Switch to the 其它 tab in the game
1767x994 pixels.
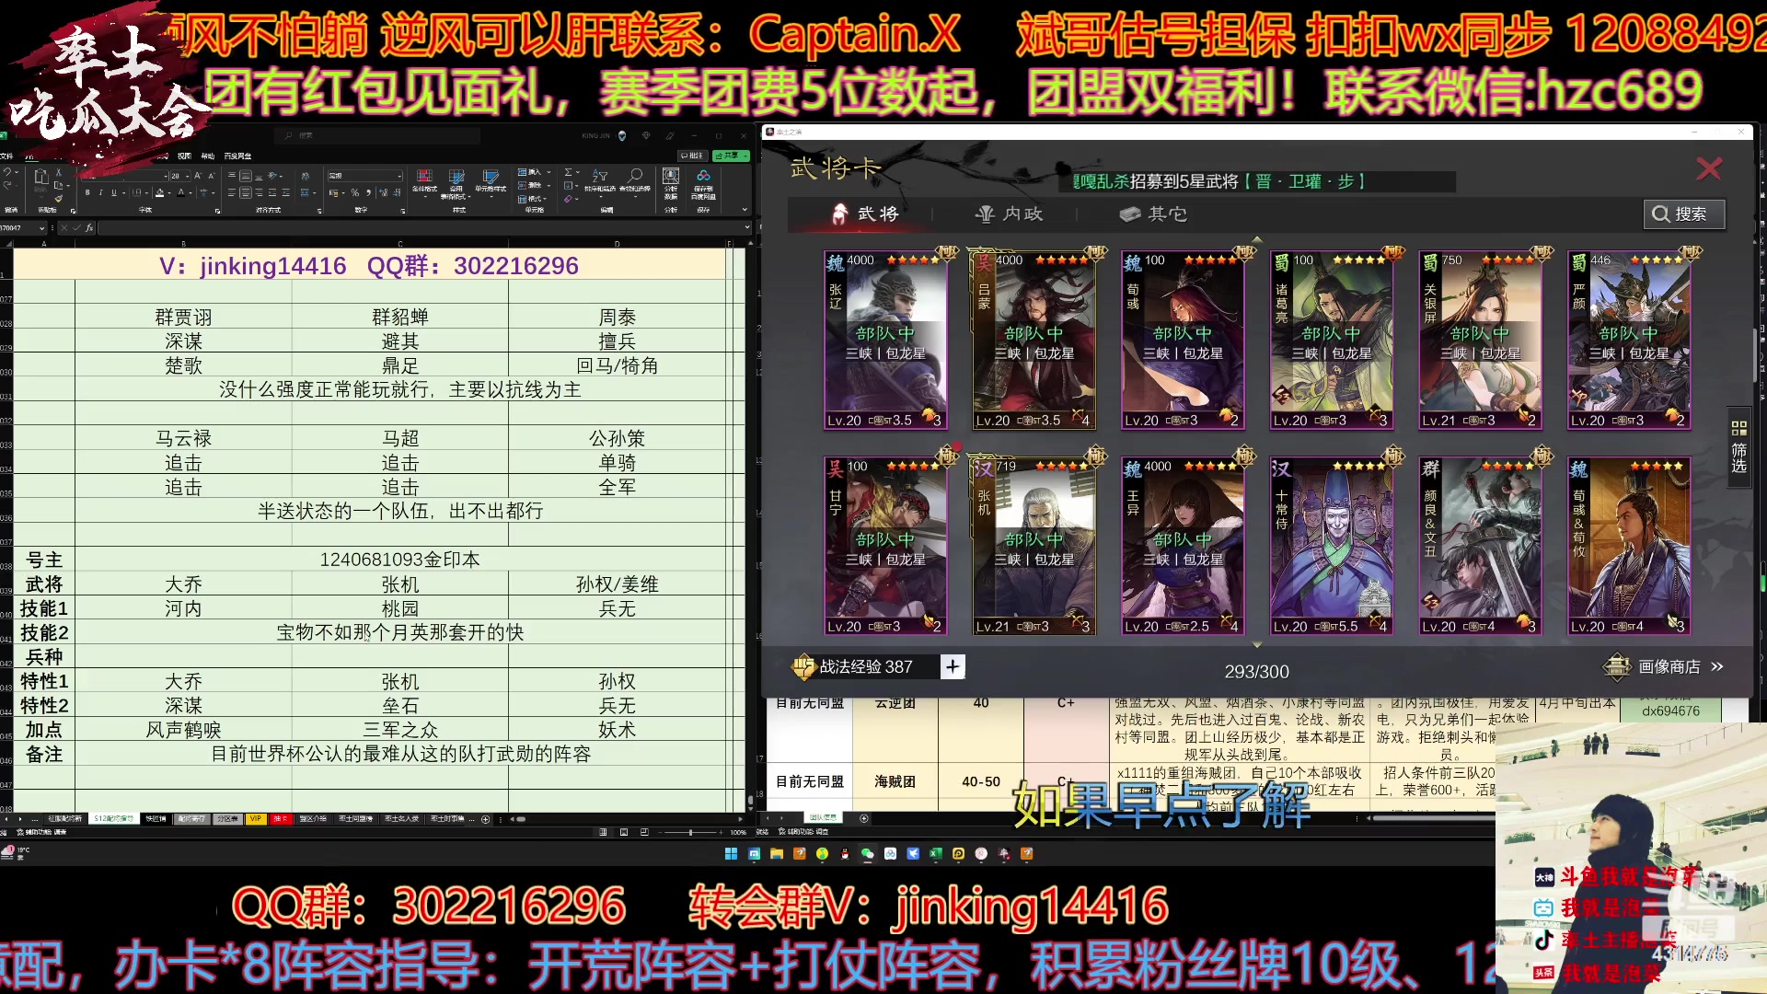[1153, 214]
